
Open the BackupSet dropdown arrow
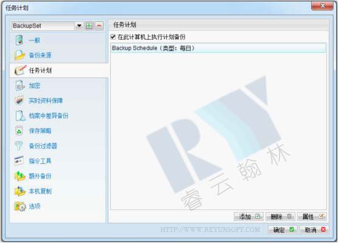pyautogui.click(x=79, y=26)
